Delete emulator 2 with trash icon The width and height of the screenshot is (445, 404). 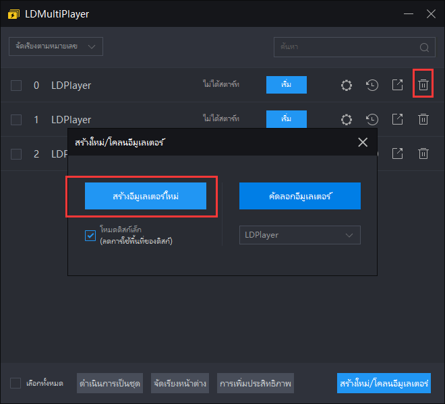423,154
